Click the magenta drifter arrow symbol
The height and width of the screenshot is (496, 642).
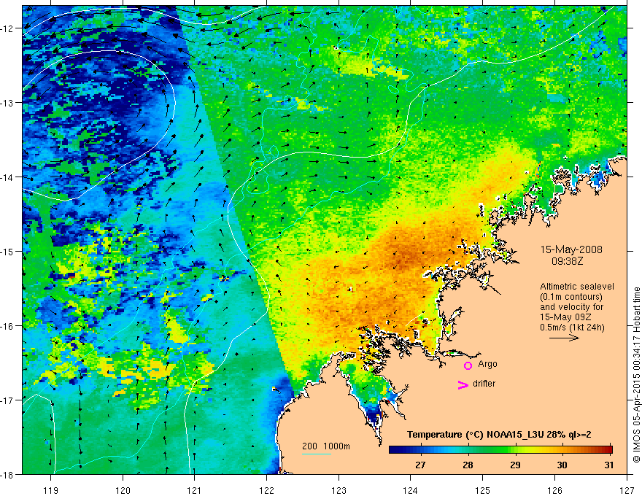pyautogui.click(x=463, y=384)
